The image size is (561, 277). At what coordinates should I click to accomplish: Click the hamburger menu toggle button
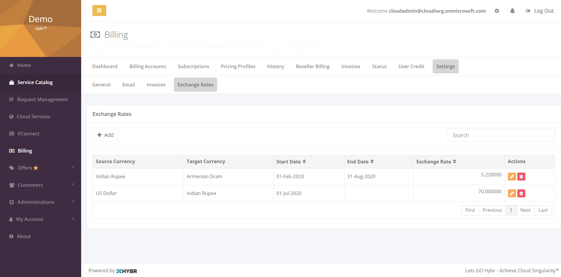pyautogui.click(x=99, y=11)
